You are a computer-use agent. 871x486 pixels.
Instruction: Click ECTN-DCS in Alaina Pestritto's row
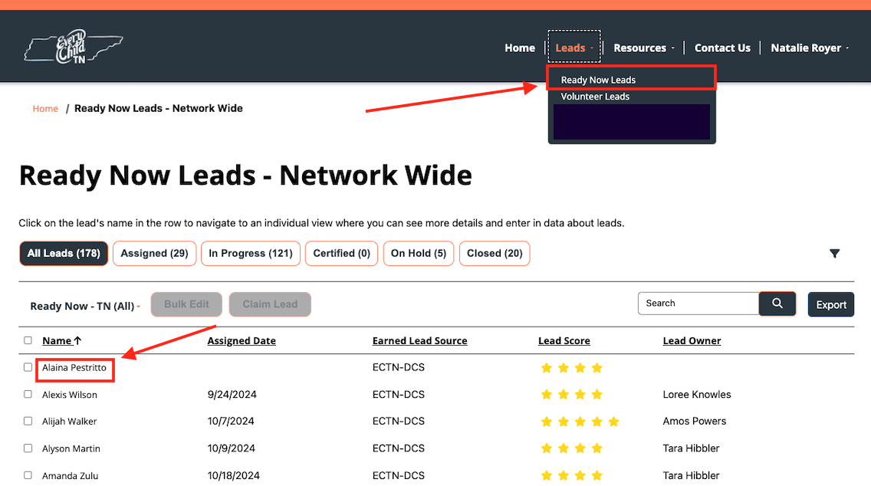coord(398,368)
